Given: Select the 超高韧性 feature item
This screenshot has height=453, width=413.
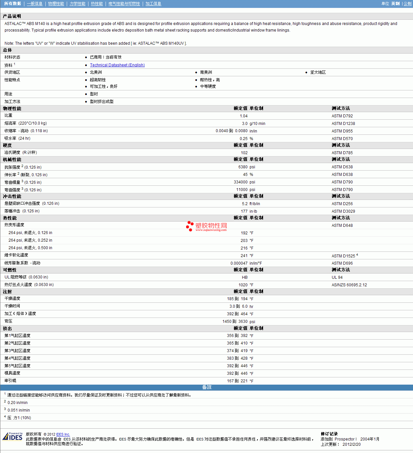Looking at the screenshot, I should 98,80.
